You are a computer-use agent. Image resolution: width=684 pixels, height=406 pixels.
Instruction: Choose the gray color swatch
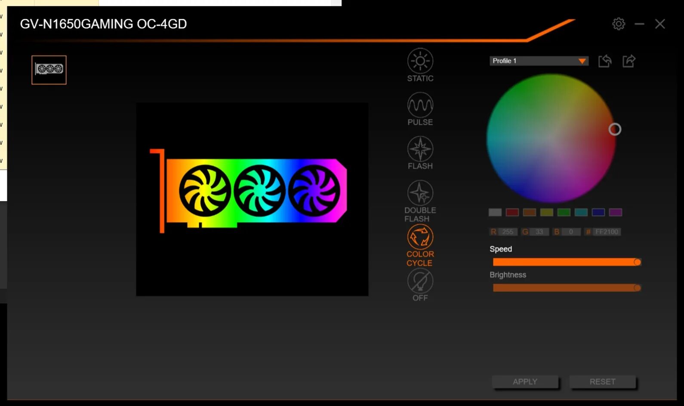(495, 212)
